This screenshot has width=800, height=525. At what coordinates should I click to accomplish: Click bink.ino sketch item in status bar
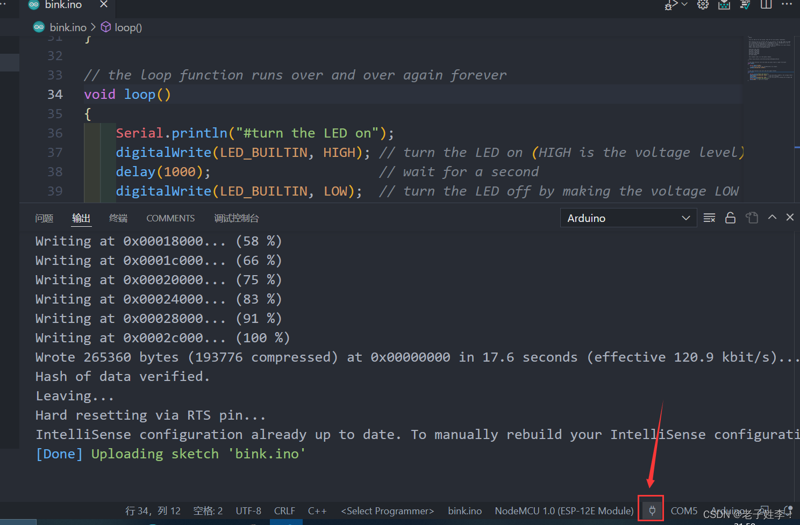click(465, 511)
